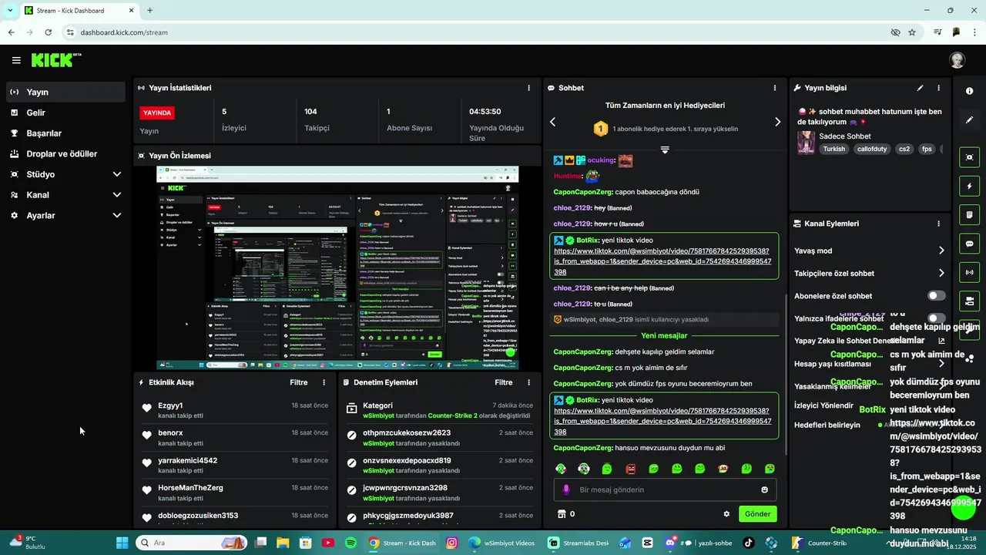This screenshot has width=986, height=555.
Task: Insert the angry red face emote
Action: pos(630,469)
